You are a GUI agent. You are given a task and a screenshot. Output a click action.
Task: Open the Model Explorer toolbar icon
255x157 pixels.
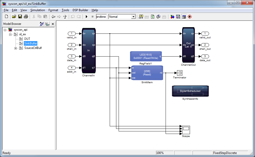(x=178, y=17)
